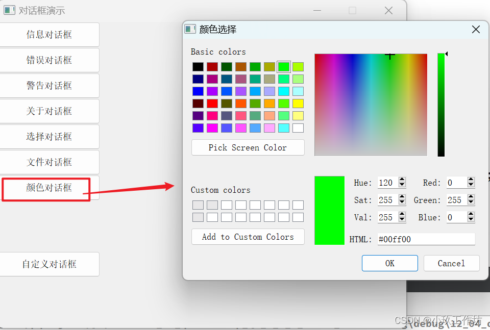Viewport: 490px width, 330px height.
Task: Pick the white basic color swatch
Action: (x=298, y=128)
